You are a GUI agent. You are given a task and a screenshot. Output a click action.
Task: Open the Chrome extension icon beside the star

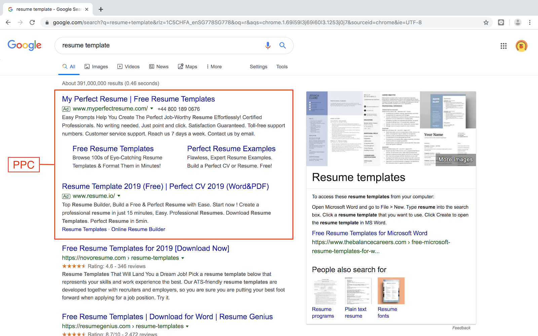[501, 23]
